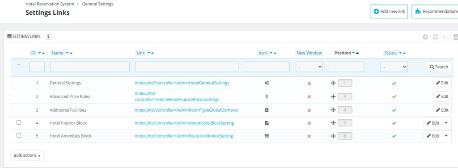Click the Link filter input field
The width and height of the screenshot is (458, 168).
click(x=187, y=67)
